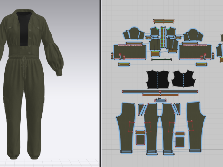Click the elastic waistband in 3D view
Image resolution: width=223 pixels, height=167 pixels.
pyautogui.click(x=24, y=57)
